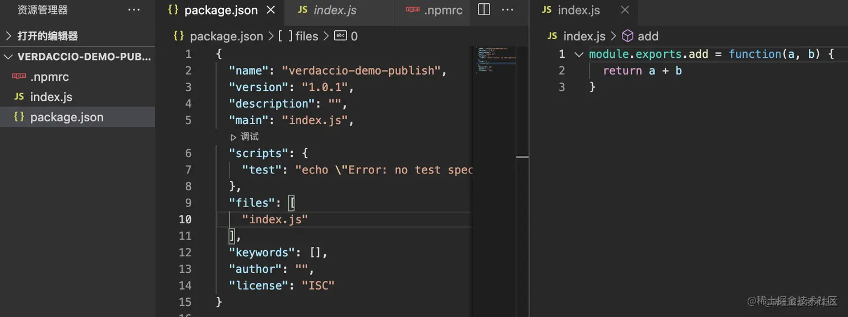Click the 资源管理器 explorer title
Viewport: 848px width, 317px height.
point(43,10)
